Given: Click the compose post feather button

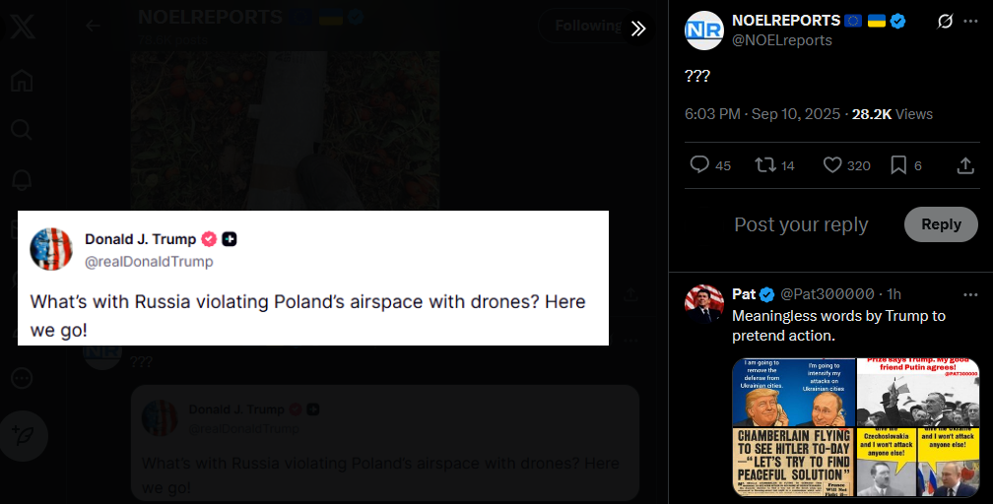Looking at the screenshot, I should pos(24,436).
